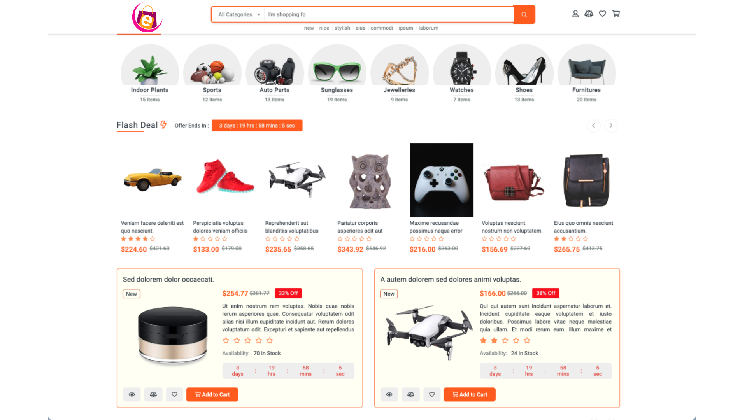Expand the All Categories dropdown

click(x=238, y=14)
